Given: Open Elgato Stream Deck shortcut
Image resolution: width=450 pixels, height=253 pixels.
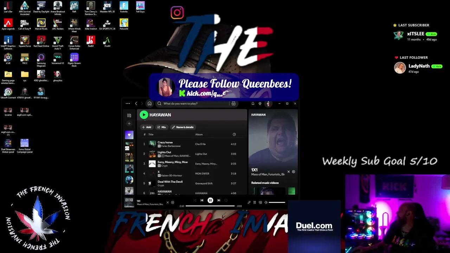Looking at the screenshot, I should point(74,60).
